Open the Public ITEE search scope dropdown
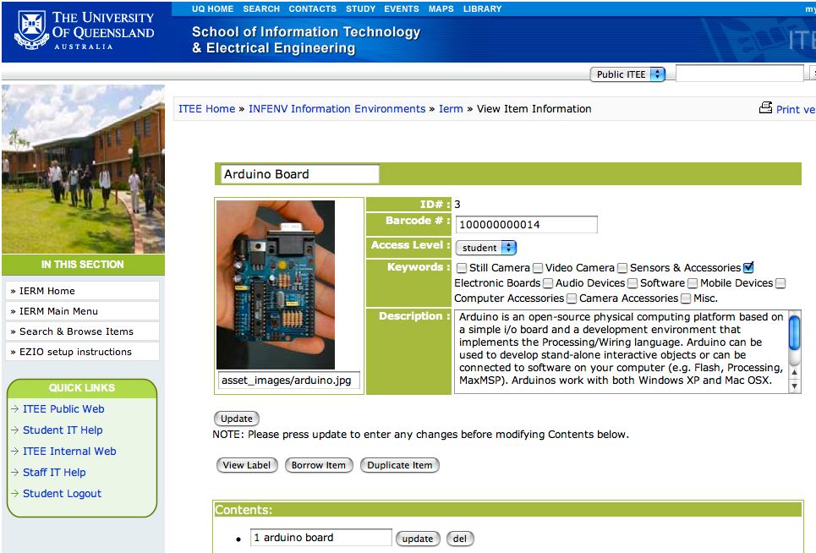Screen dimensions: 816x553 pyautogui.click(x=627, y=74)
